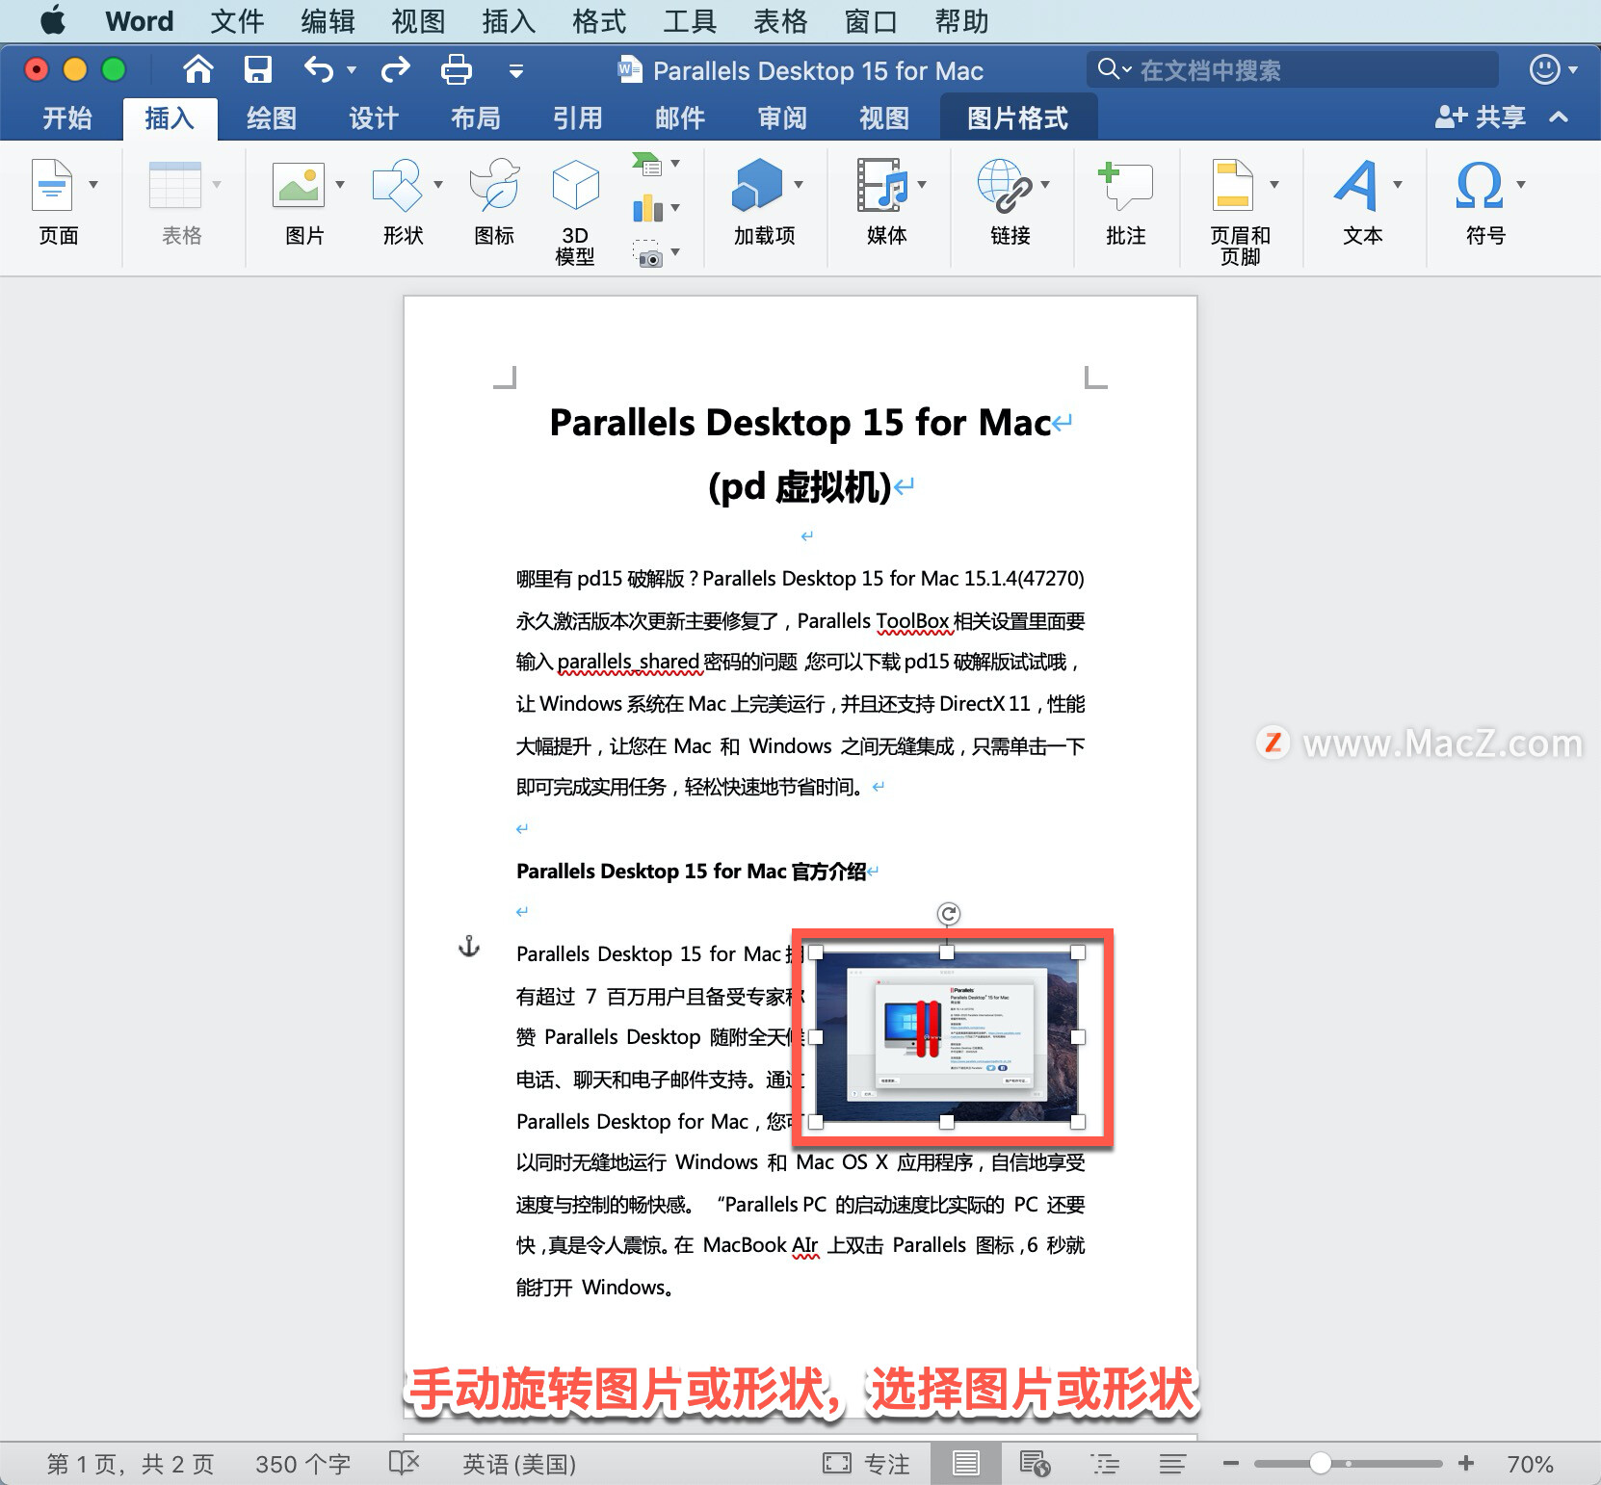Click language 英语 (美国) in status bar
The width and height of the screenshot is (1601, 1485).
(x=519, y=1464)
